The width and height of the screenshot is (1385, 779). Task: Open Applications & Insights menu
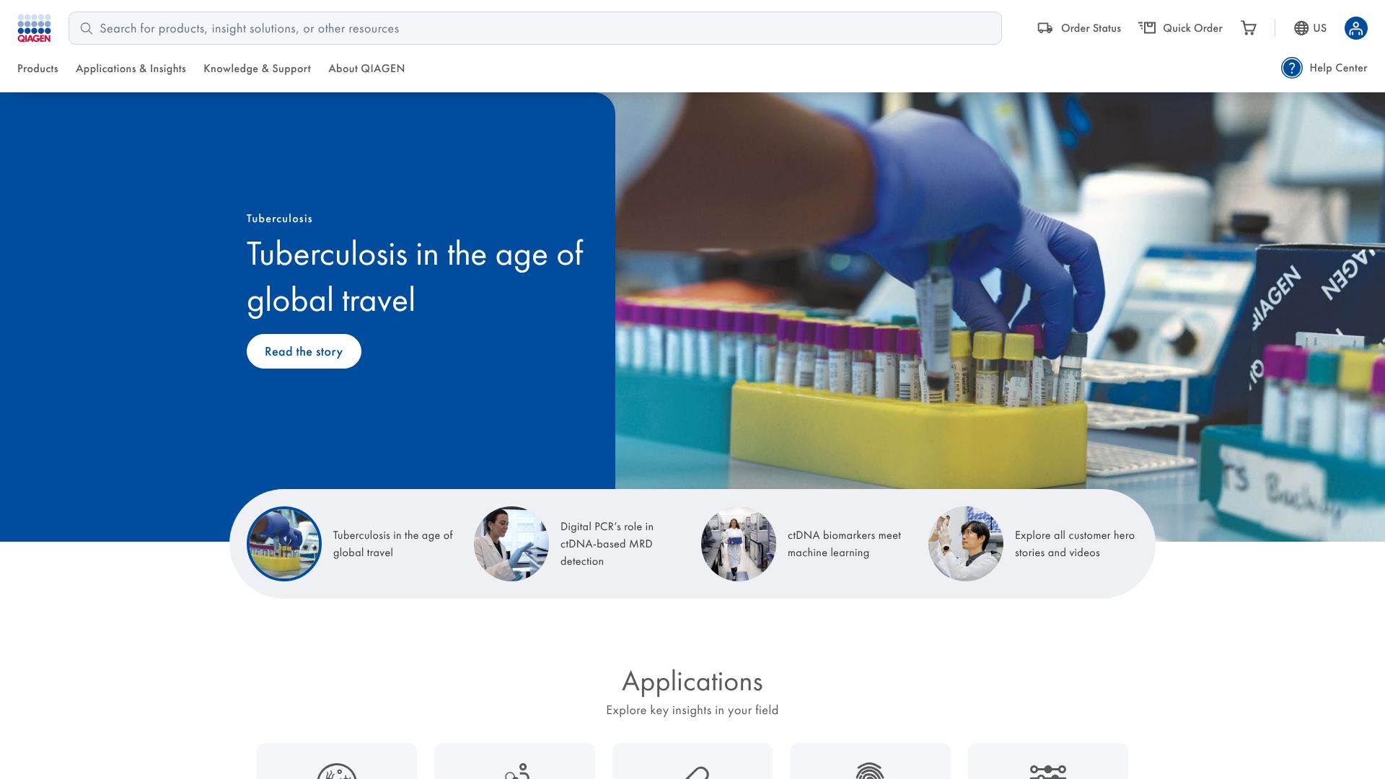click(x=131, y=69)
